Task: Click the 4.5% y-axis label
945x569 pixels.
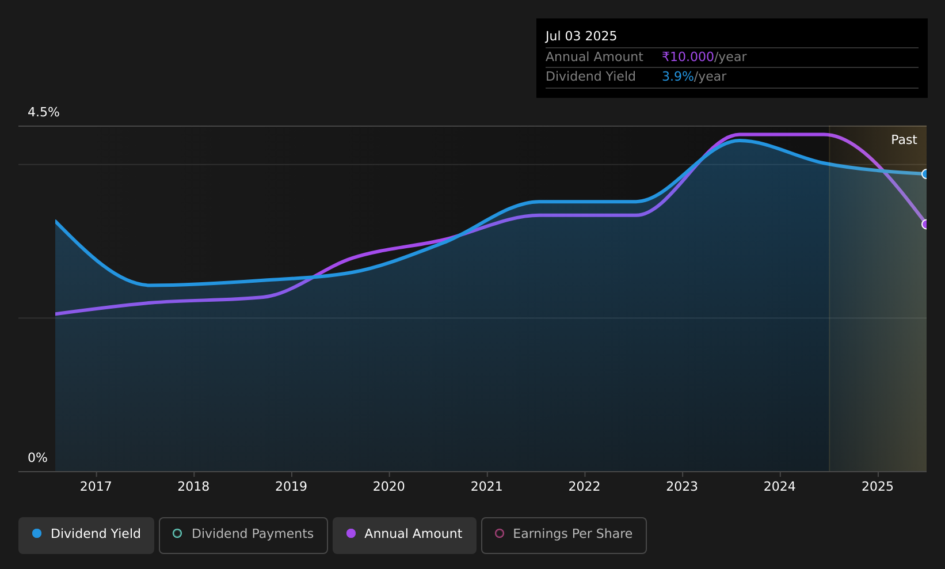Action: pos(44,112)
